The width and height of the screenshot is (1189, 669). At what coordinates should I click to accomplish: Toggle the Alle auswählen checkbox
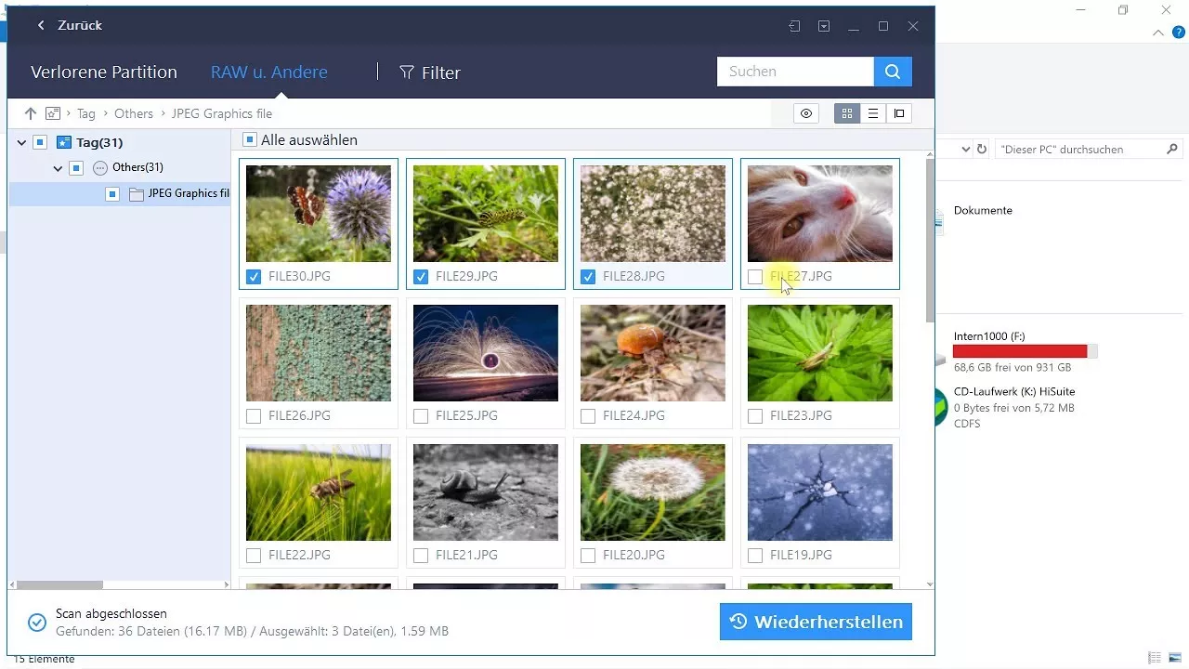[249, 140]
